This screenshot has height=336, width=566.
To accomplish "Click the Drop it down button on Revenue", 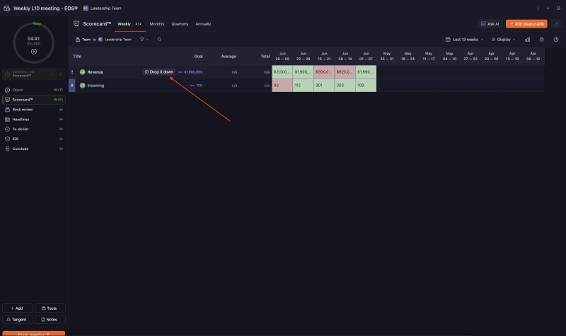I will [x=158, y=72].
